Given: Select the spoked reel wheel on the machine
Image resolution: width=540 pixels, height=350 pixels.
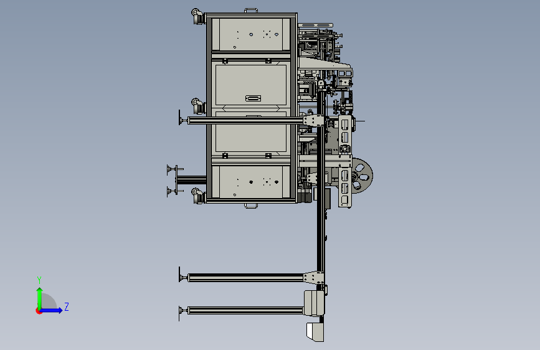Looking at the screenshot, I should (362, 176).
